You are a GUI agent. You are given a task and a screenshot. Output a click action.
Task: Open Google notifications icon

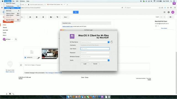(168, 12)
